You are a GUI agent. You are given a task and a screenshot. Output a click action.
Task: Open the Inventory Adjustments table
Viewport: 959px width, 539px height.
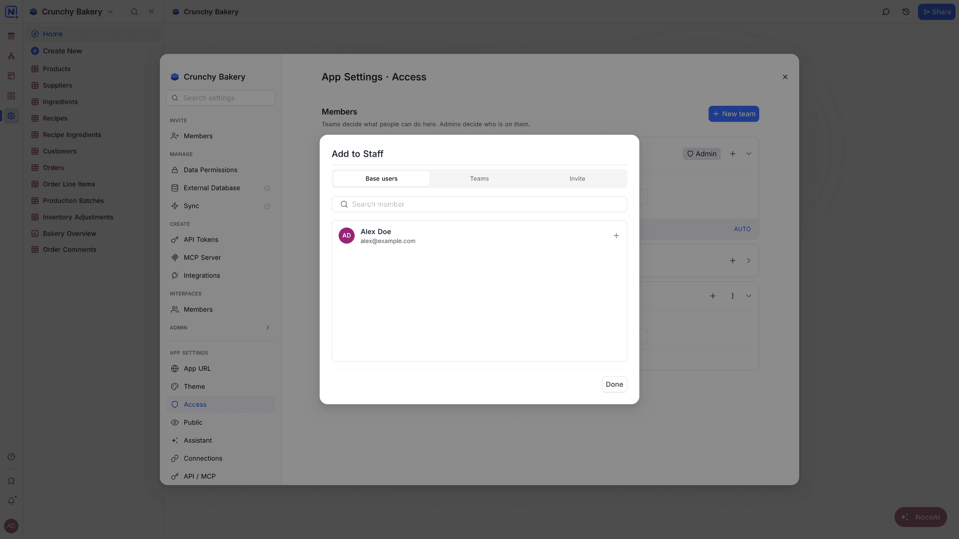coord(93,217)
